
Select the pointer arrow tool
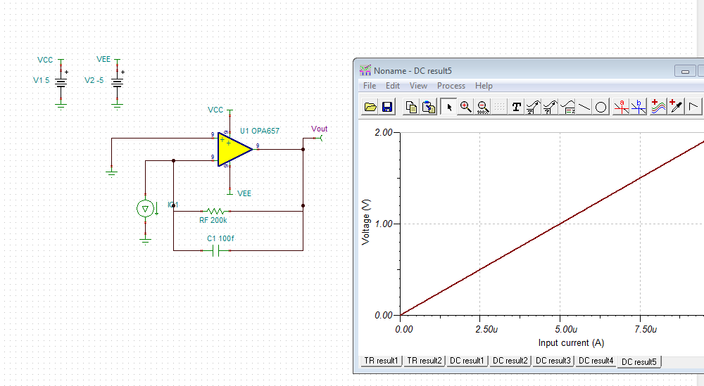449,107
